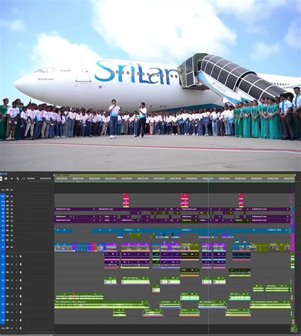
Task: Click the blue timecode display above track headers
Action: [4, 174]
